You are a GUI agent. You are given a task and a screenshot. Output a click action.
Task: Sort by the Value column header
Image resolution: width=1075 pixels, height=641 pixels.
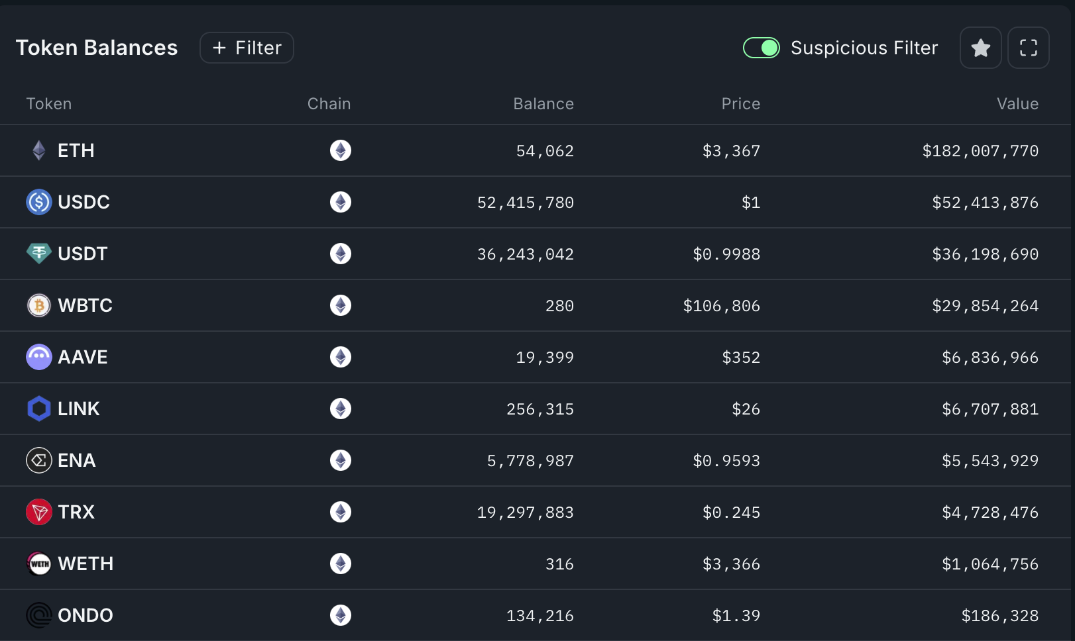1017,104
